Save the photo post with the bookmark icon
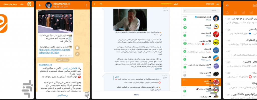257x100 pixels. (78, 48)
